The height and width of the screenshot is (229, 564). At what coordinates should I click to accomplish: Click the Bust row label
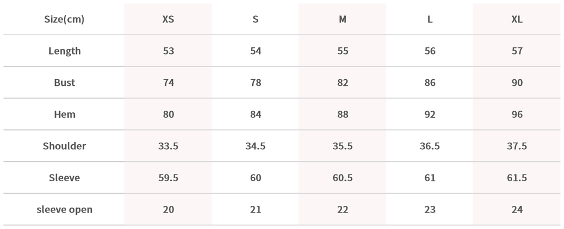coord(64,83)
